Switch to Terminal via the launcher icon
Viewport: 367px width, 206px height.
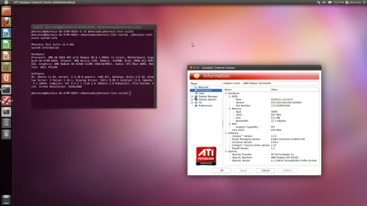(x=6, y=89)
